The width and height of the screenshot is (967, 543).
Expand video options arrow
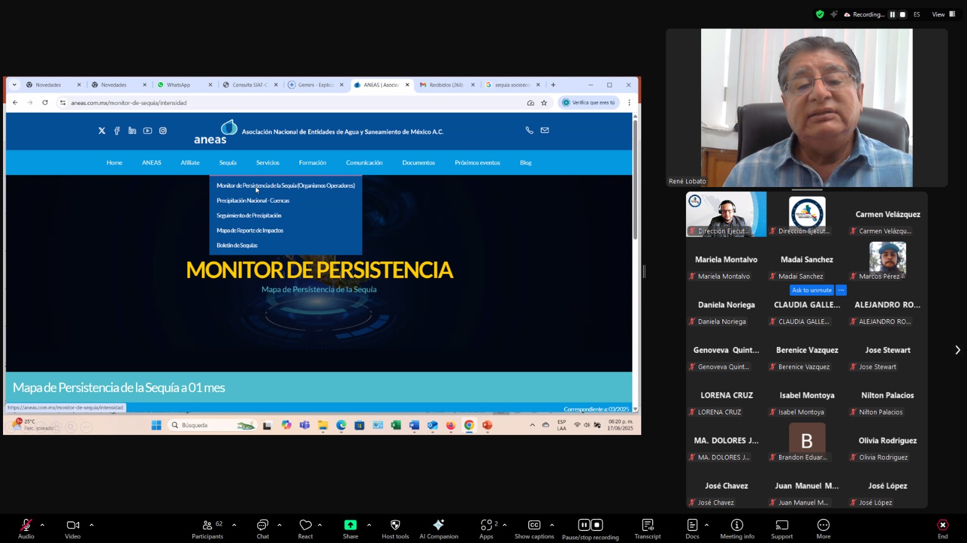pos(92,525)
